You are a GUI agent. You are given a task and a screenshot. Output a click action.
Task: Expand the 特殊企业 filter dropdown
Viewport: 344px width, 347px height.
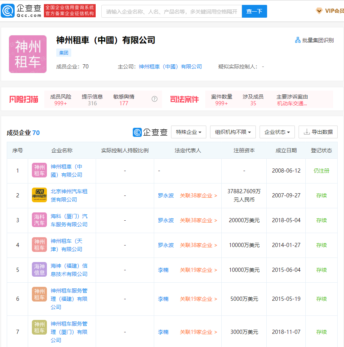(x=189, y=132)
